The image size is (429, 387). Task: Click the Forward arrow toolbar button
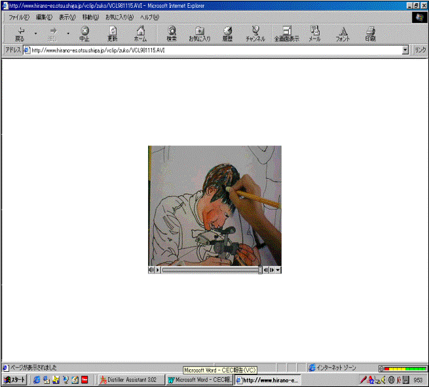(x=52, y=34)
